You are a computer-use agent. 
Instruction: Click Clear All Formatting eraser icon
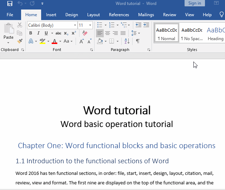tap(85, 33)
